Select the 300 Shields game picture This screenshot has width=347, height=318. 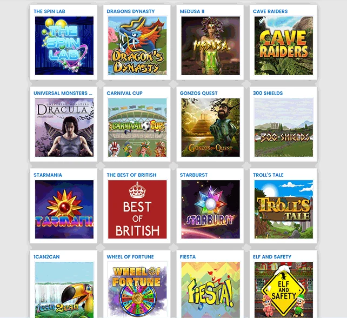tap(283, 128)
